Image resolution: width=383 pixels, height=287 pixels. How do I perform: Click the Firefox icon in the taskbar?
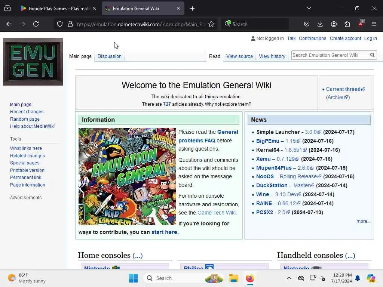coord(250,278)
